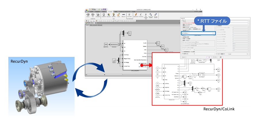
Task: Select the Digital Clock block
Action: 106,44
